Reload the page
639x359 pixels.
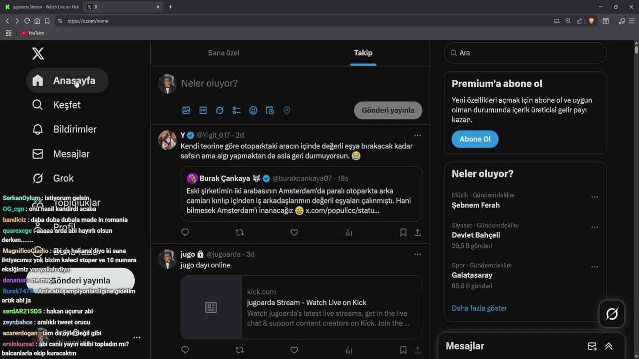coord(27,21)
